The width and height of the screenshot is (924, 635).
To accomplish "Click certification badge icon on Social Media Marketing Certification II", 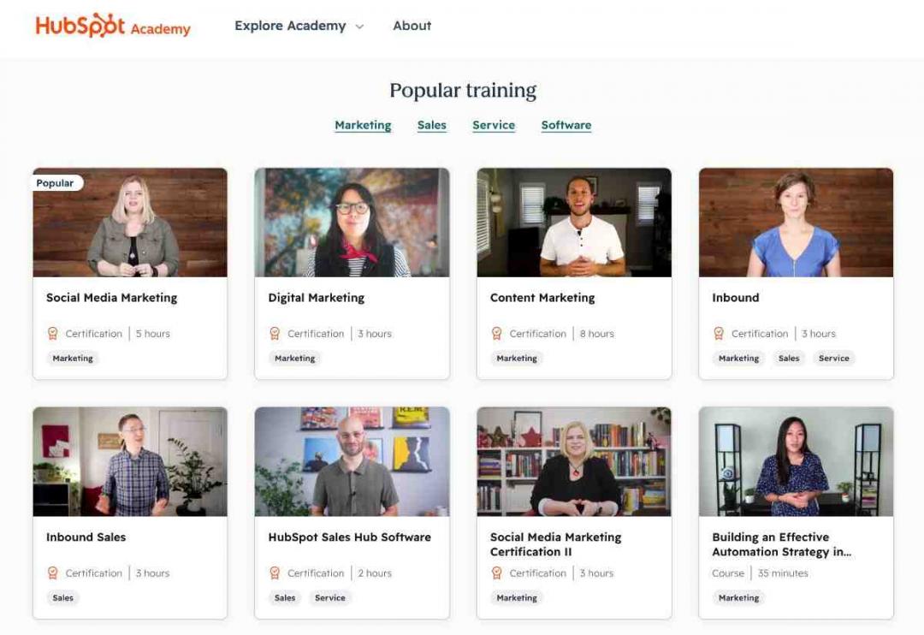I will 497,573.
